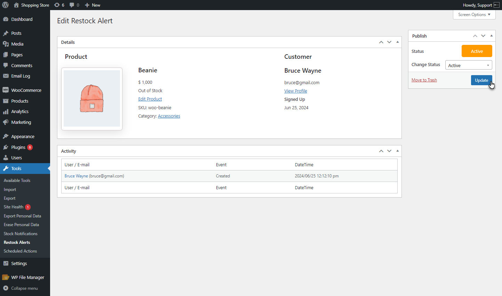Open Stock Notifications submenu item
Viewport: 502px width, 296px height.
click(21, 234)
